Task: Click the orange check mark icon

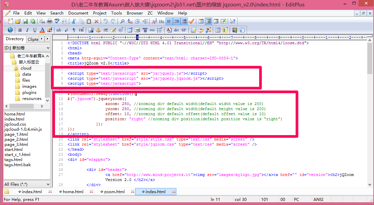Action: pos(192,22)
